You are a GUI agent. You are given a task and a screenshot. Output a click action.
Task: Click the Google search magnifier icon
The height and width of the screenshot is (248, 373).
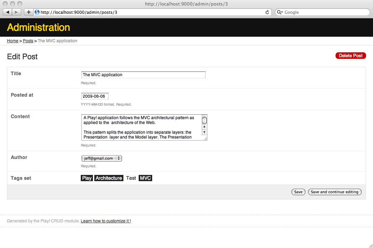coord(280,12)
